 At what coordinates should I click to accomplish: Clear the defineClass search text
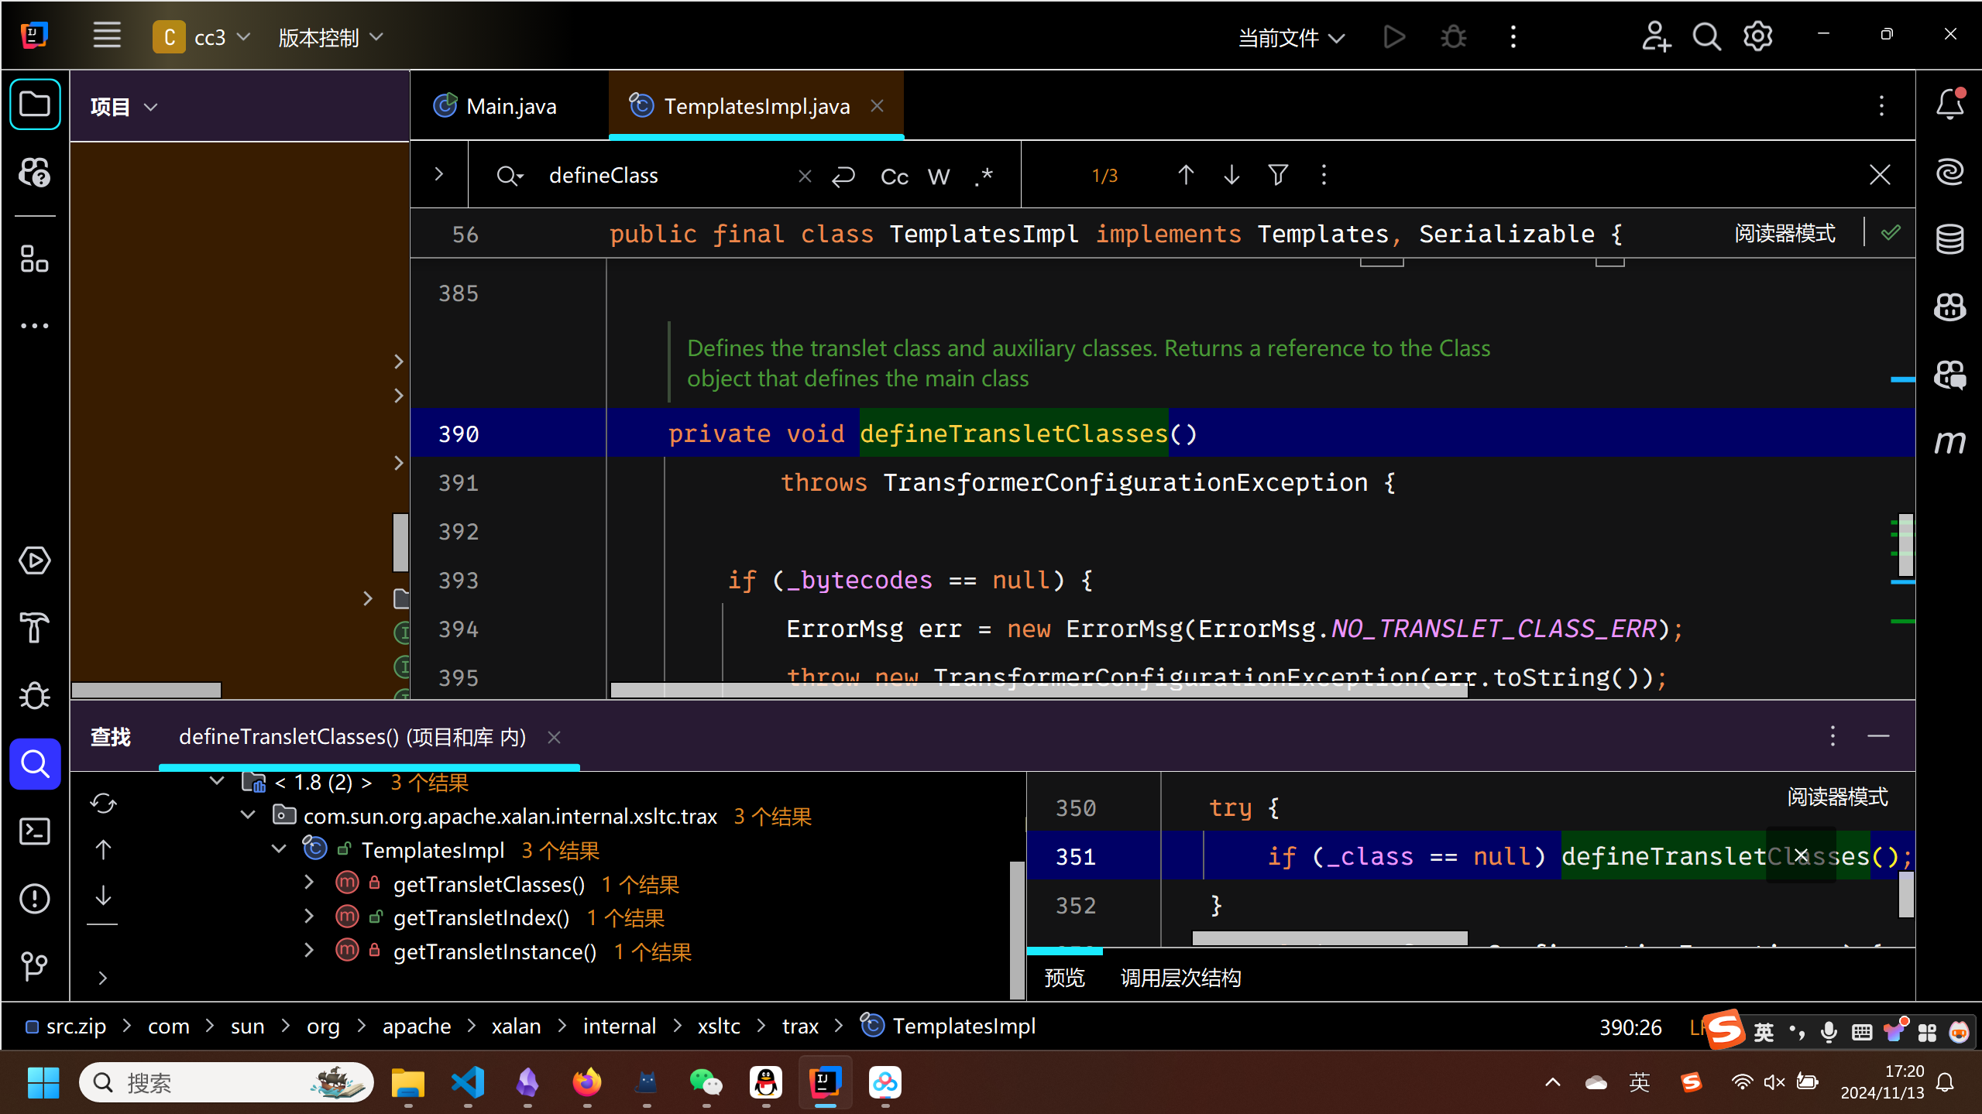(805, 177)
